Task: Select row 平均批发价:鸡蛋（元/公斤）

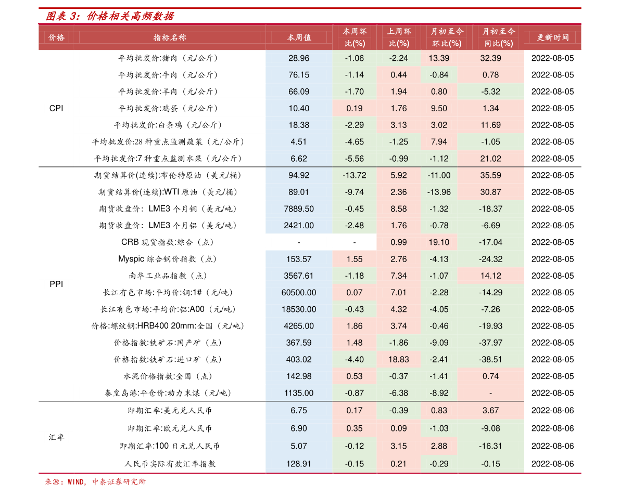Action: point(310,108)
